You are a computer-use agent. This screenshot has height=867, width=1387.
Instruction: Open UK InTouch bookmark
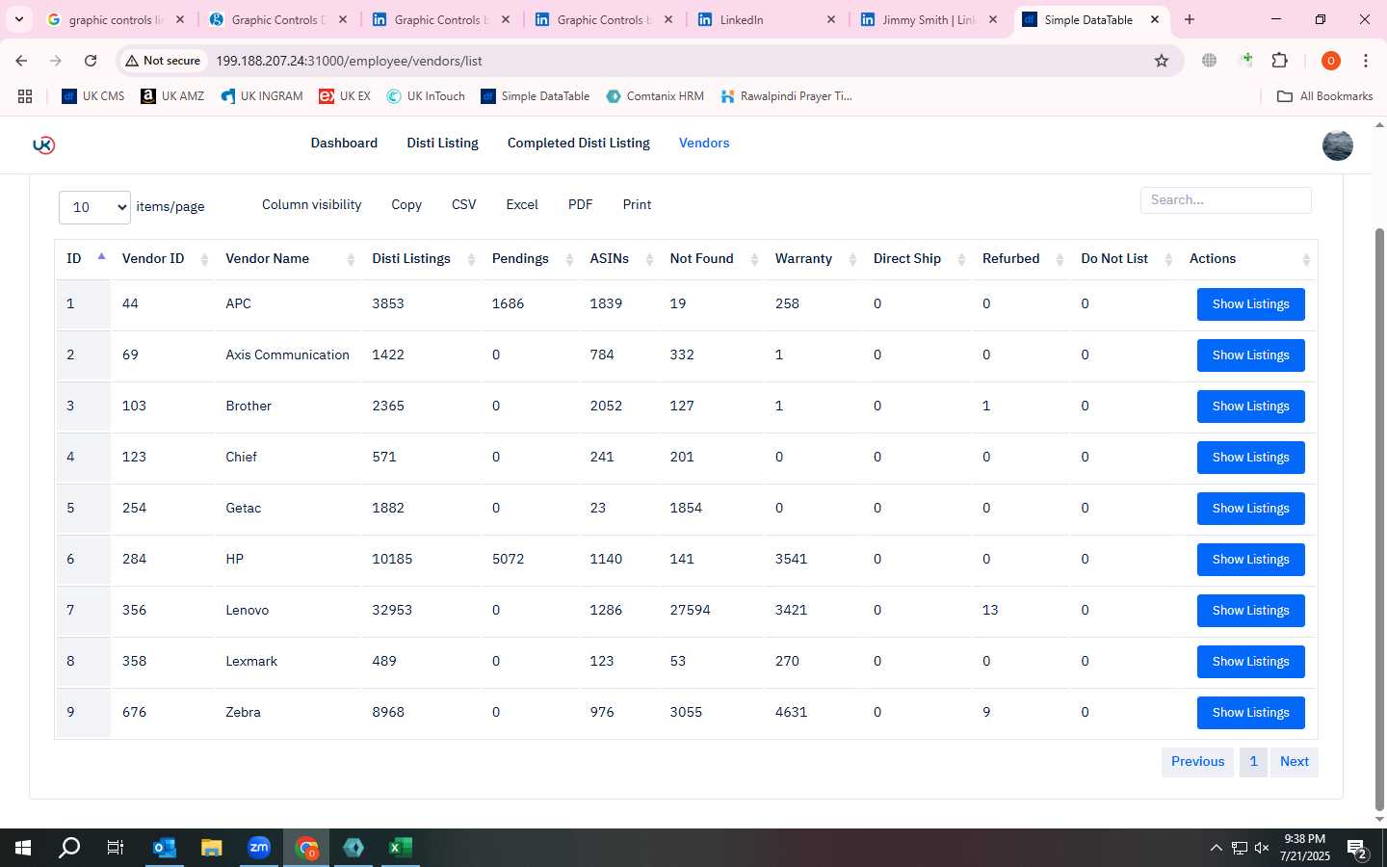426,96
